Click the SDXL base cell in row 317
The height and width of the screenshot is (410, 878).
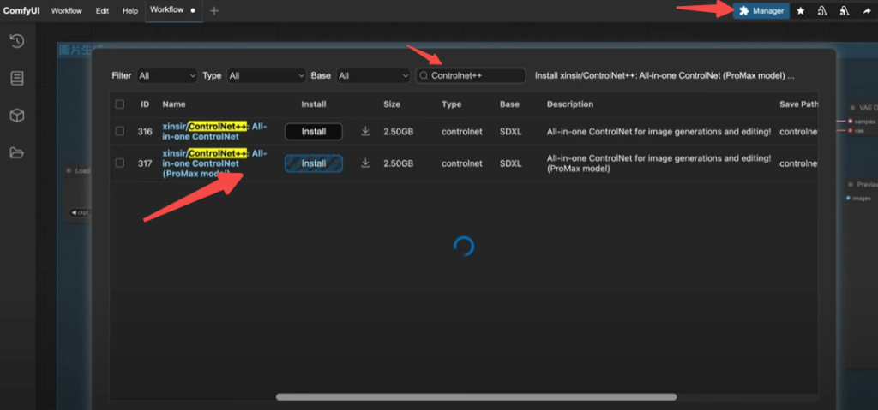(x=511, y=163)
